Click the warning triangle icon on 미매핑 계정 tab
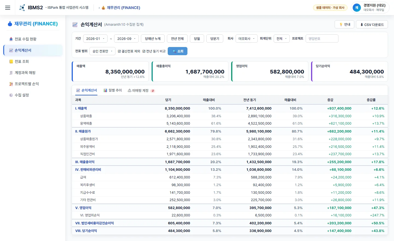The image size is (394, 241). (129, 90)
